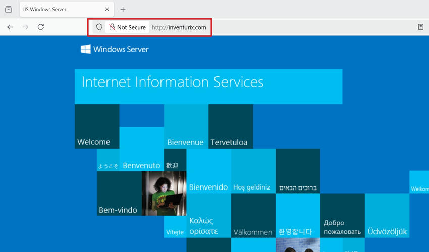The height and width of the screenshot is (252, 429).
Task: Click the Vítejte tile
Action: coord(175,227)
